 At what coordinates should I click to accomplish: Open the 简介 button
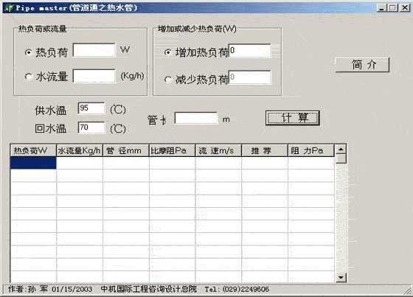click(362, 65)
